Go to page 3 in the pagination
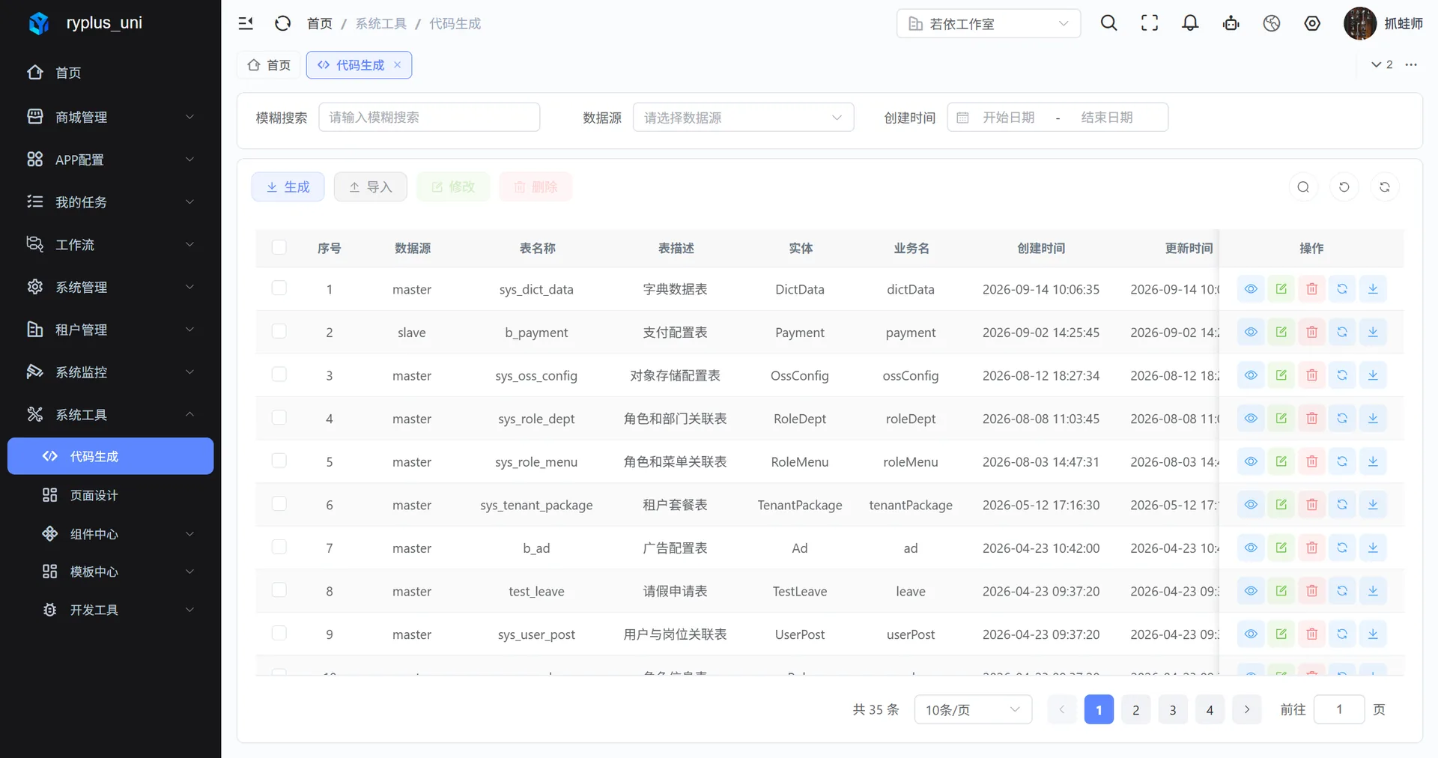This screenshot has width=1438, height=758. tap(1173, 709)
